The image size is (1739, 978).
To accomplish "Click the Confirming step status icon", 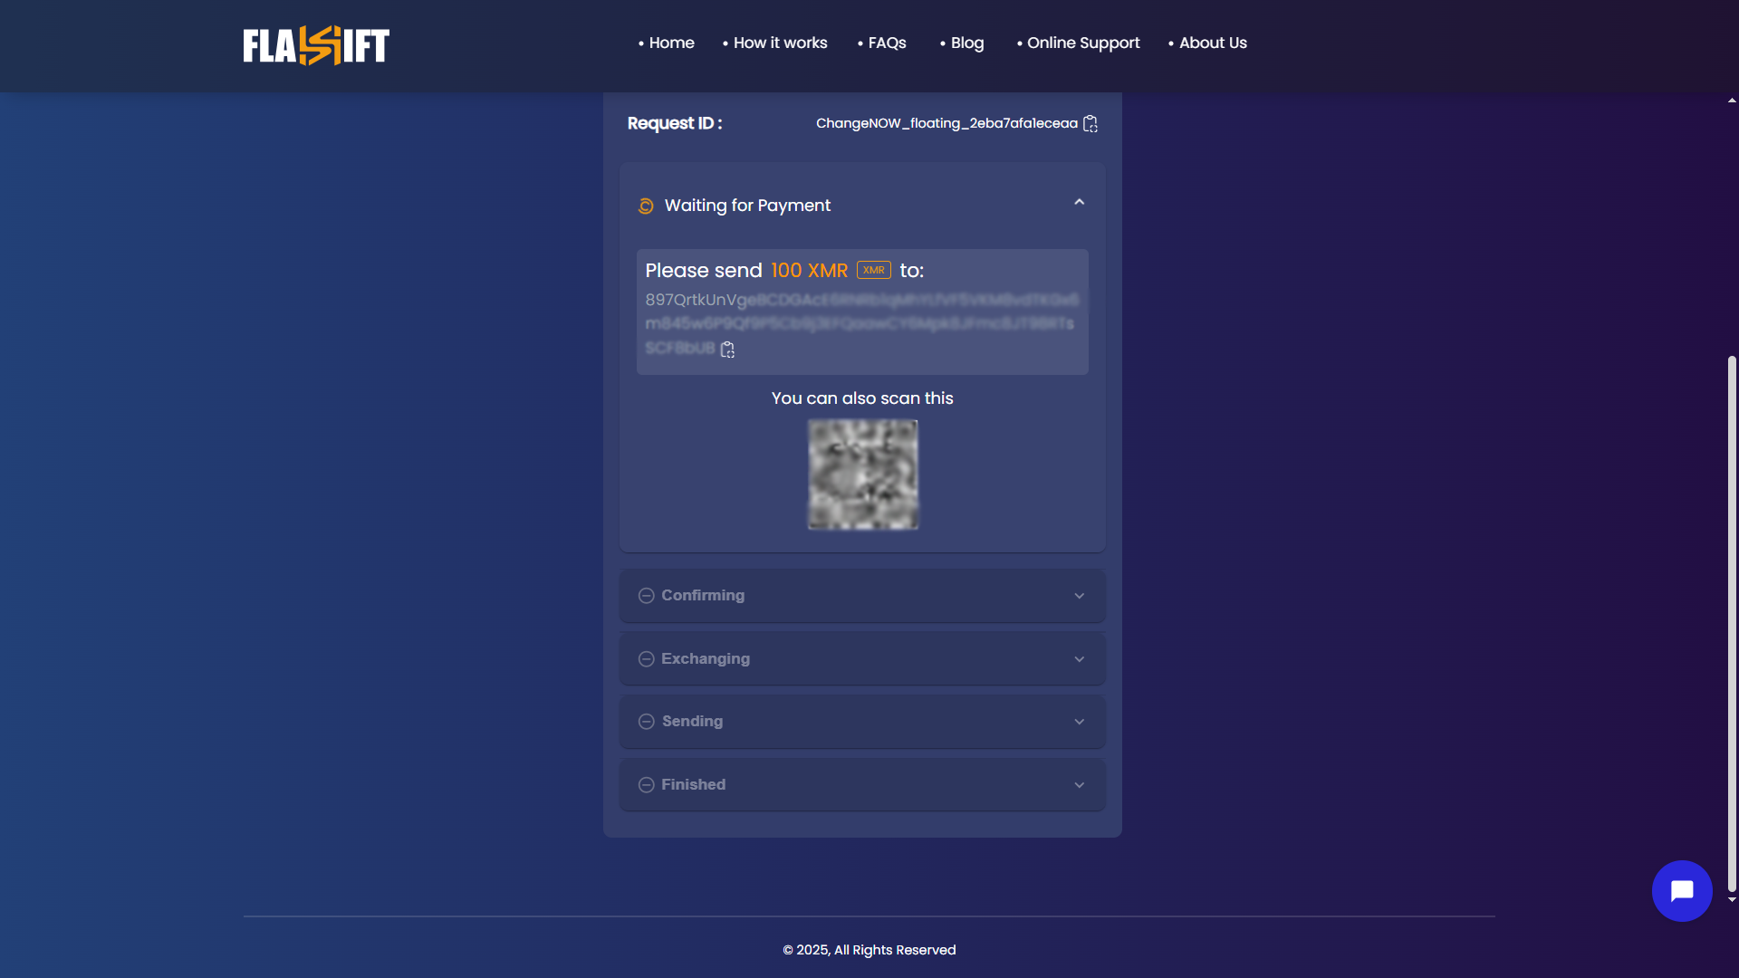I will pos(646,596).
